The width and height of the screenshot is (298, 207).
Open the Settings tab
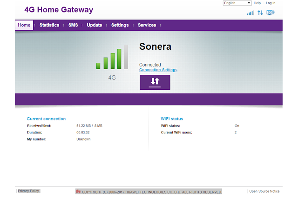[x=120, y=25]
